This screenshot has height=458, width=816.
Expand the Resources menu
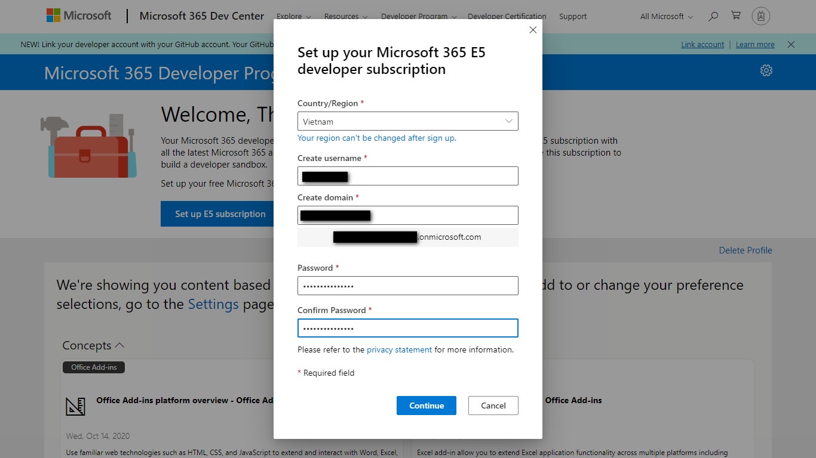[346, 17]
